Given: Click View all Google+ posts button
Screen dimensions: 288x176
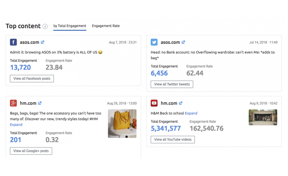Looking at the screenshot, I should (x=31, y=151).
